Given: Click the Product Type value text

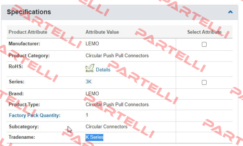Looking at the screenshot, I should [x=117, y=104].
